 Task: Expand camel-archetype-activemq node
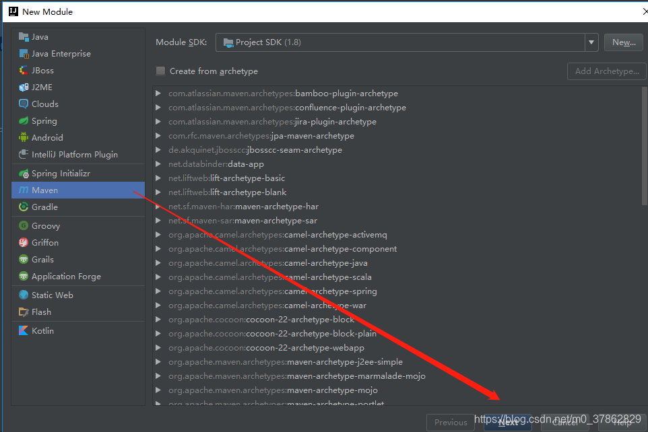[x=158, y=235]
